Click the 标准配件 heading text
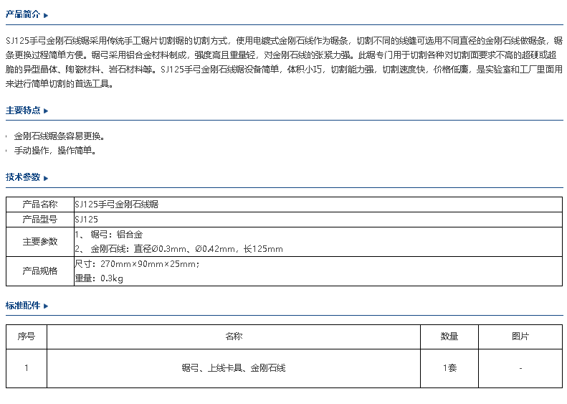 click(23, 306)
